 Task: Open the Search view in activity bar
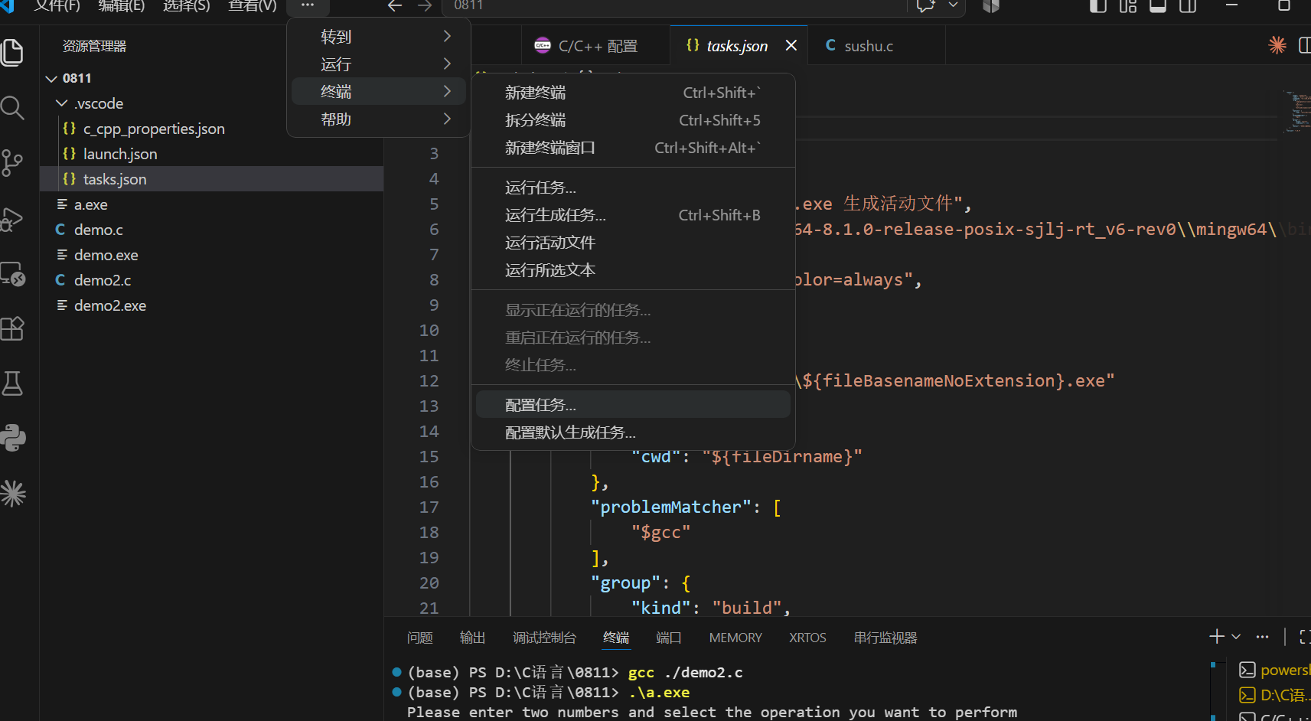point(12,107)
